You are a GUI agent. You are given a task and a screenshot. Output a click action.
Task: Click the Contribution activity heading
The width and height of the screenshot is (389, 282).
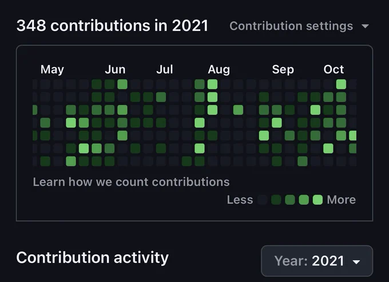coord(92,257)
